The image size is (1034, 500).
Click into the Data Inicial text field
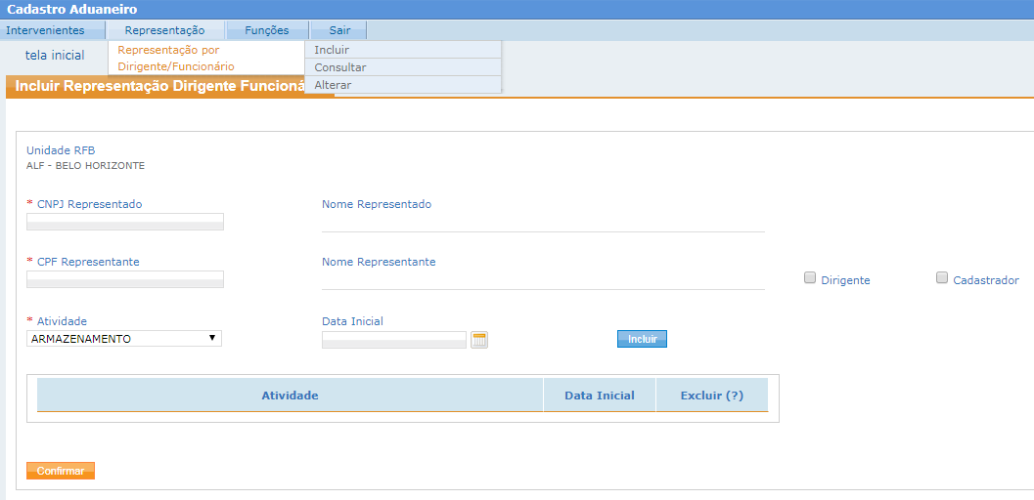(394, 340)
